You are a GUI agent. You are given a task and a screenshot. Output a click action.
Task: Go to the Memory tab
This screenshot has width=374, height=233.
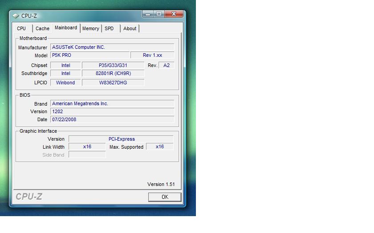[91, 28]
